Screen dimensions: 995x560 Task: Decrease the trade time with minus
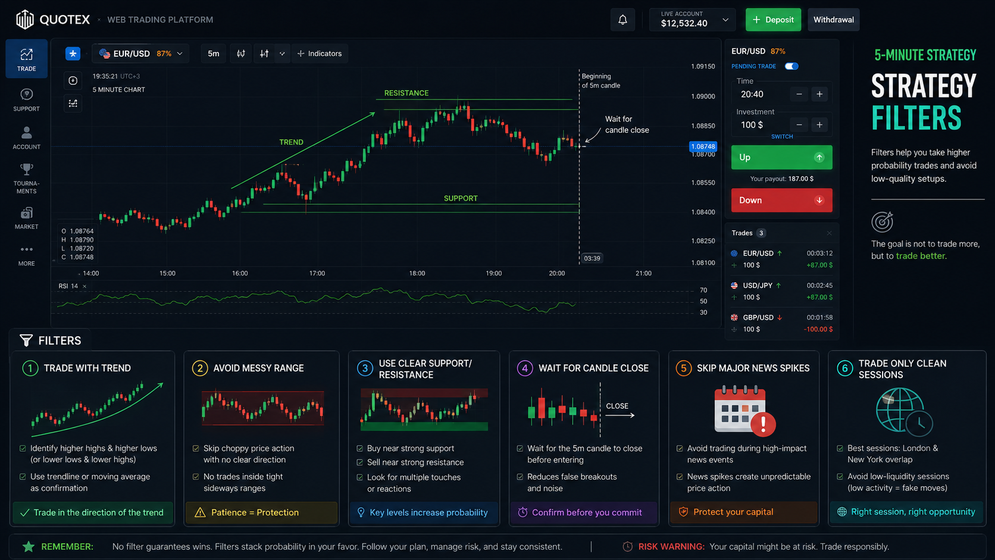[x=799, y=94]
